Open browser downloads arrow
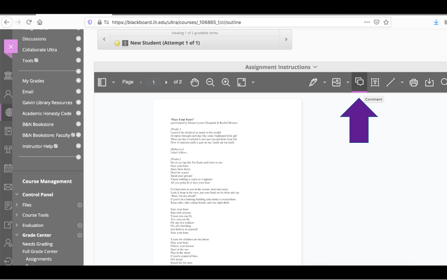Viewport: 447px width, 280px height. pyautogui.click(x=436, y=22)
